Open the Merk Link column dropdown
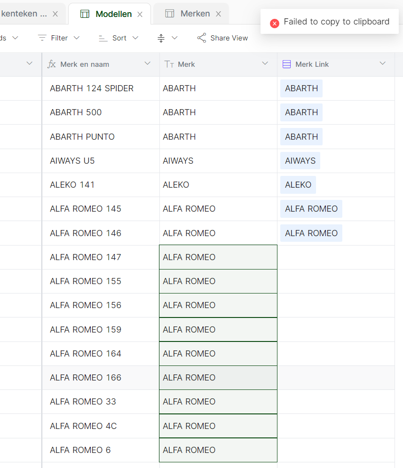Viewport: 403px width, 468px height. click(382, 63)
